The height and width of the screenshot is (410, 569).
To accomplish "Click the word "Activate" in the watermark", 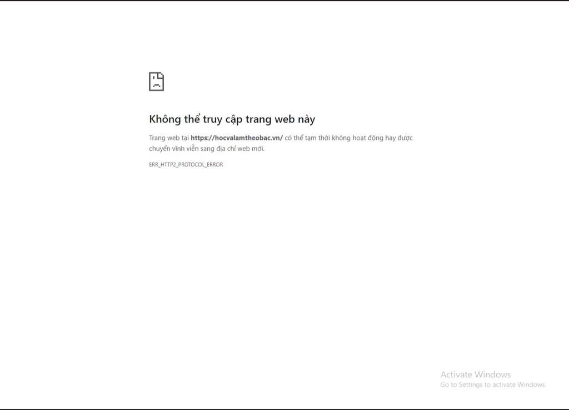I will coord(457,374).
